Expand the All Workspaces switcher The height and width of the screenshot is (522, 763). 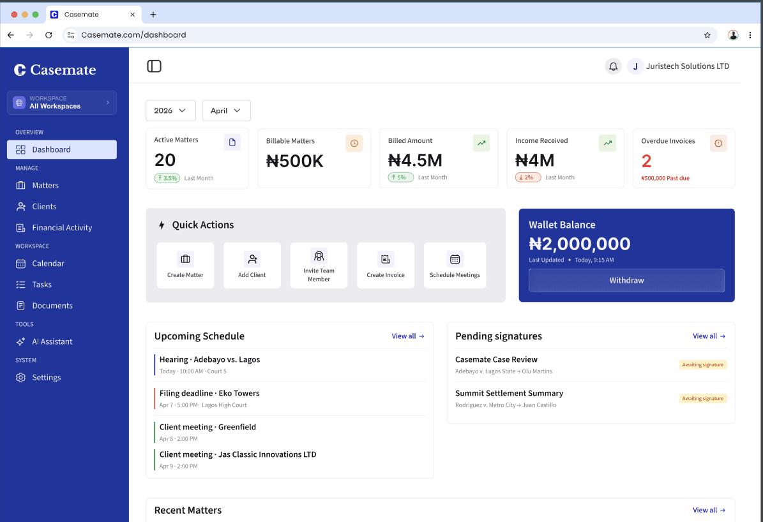[62, 103]
